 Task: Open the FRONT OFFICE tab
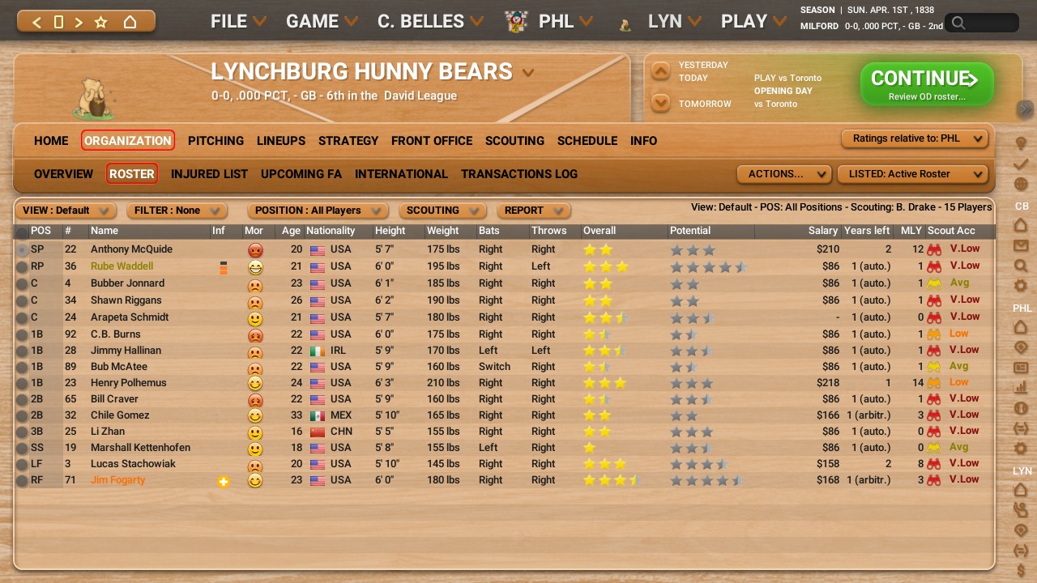tap(432, 141)
